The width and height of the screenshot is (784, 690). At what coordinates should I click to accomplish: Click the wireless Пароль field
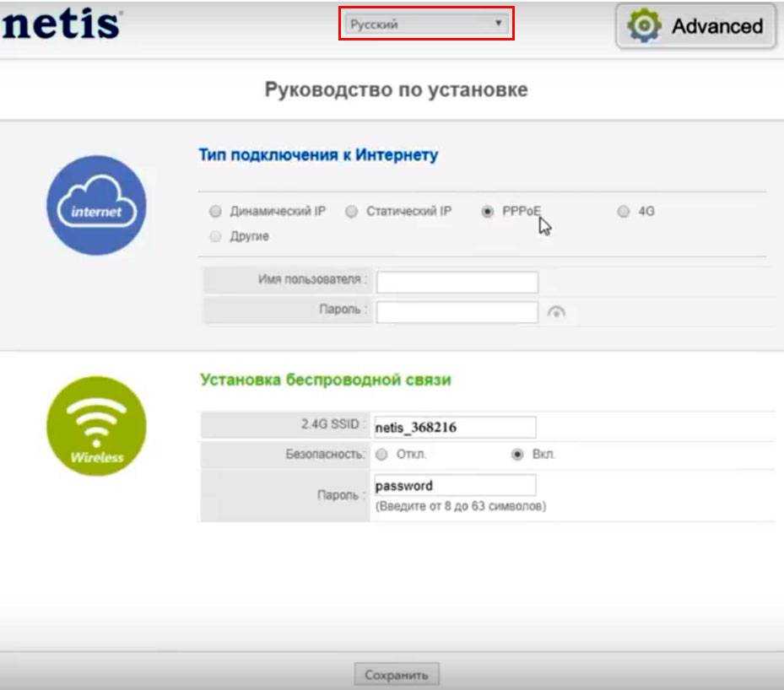[453, 486]
